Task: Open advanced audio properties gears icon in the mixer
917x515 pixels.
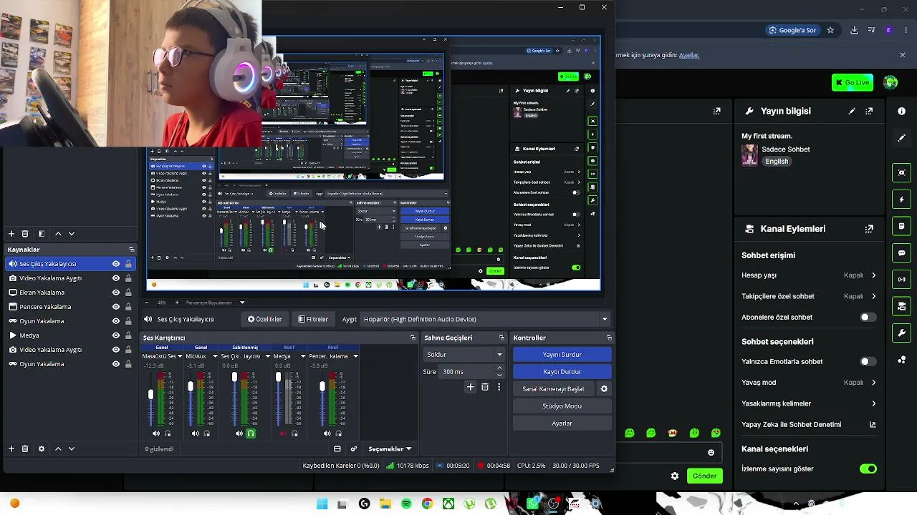Action: point(353,449)
